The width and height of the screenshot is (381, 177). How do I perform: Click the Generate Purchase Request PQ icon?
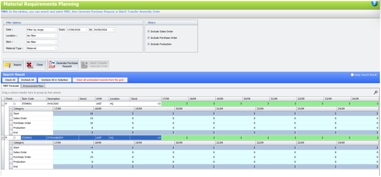click(x=51, y=65)
